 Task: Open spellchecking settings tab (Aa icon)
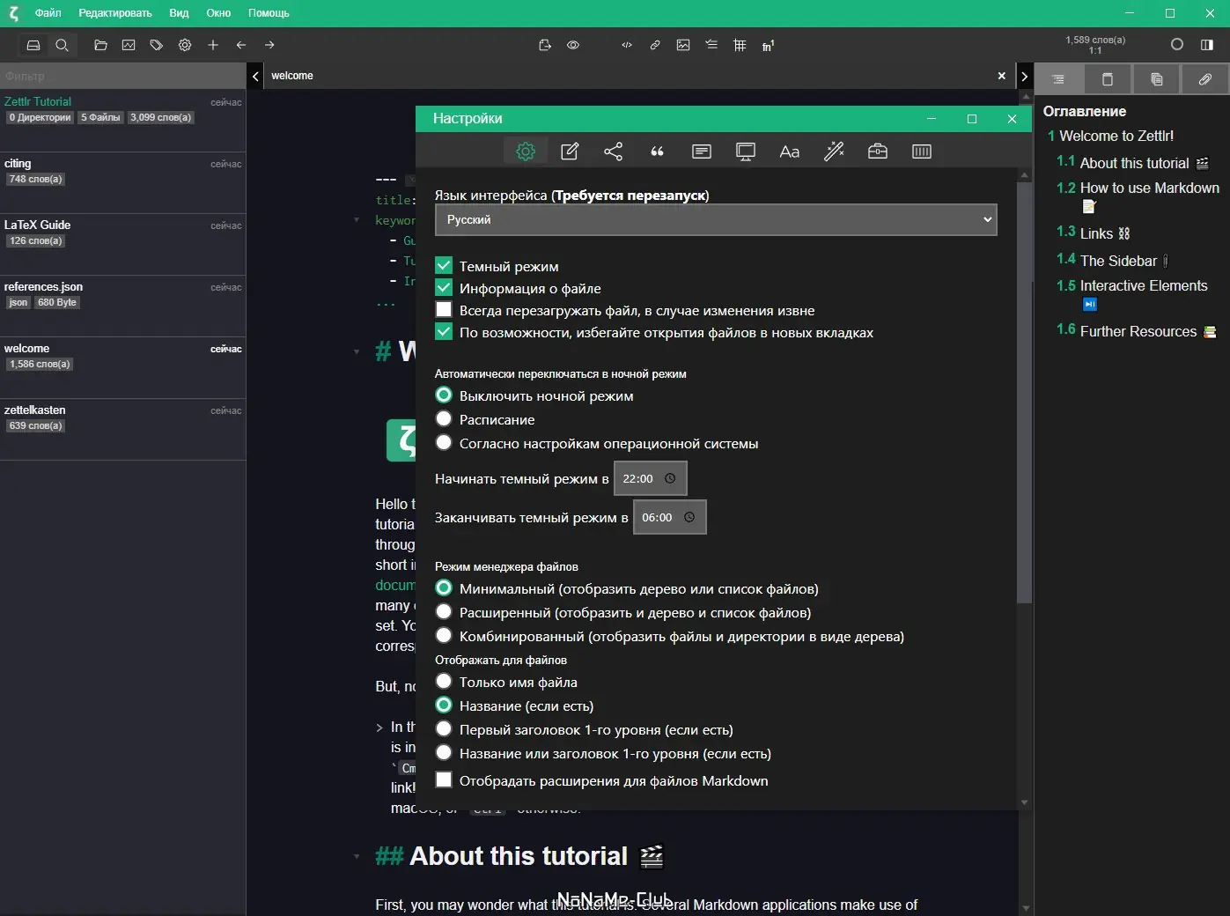click(790, 151)
